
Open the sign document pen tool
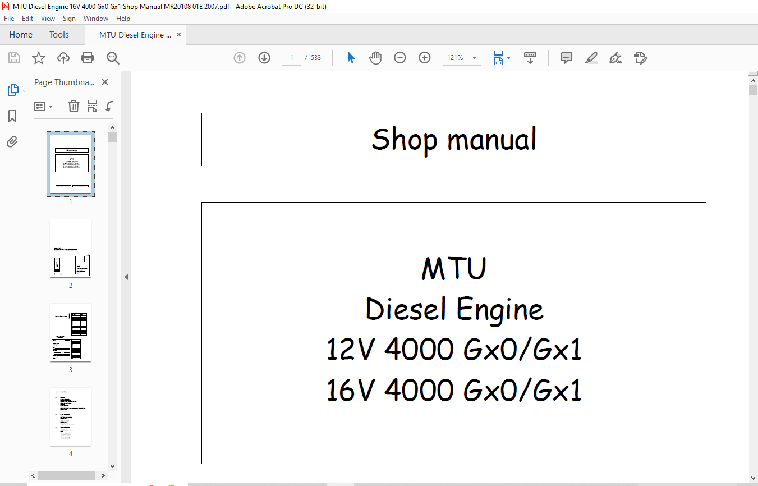click(x=616, y=58)
